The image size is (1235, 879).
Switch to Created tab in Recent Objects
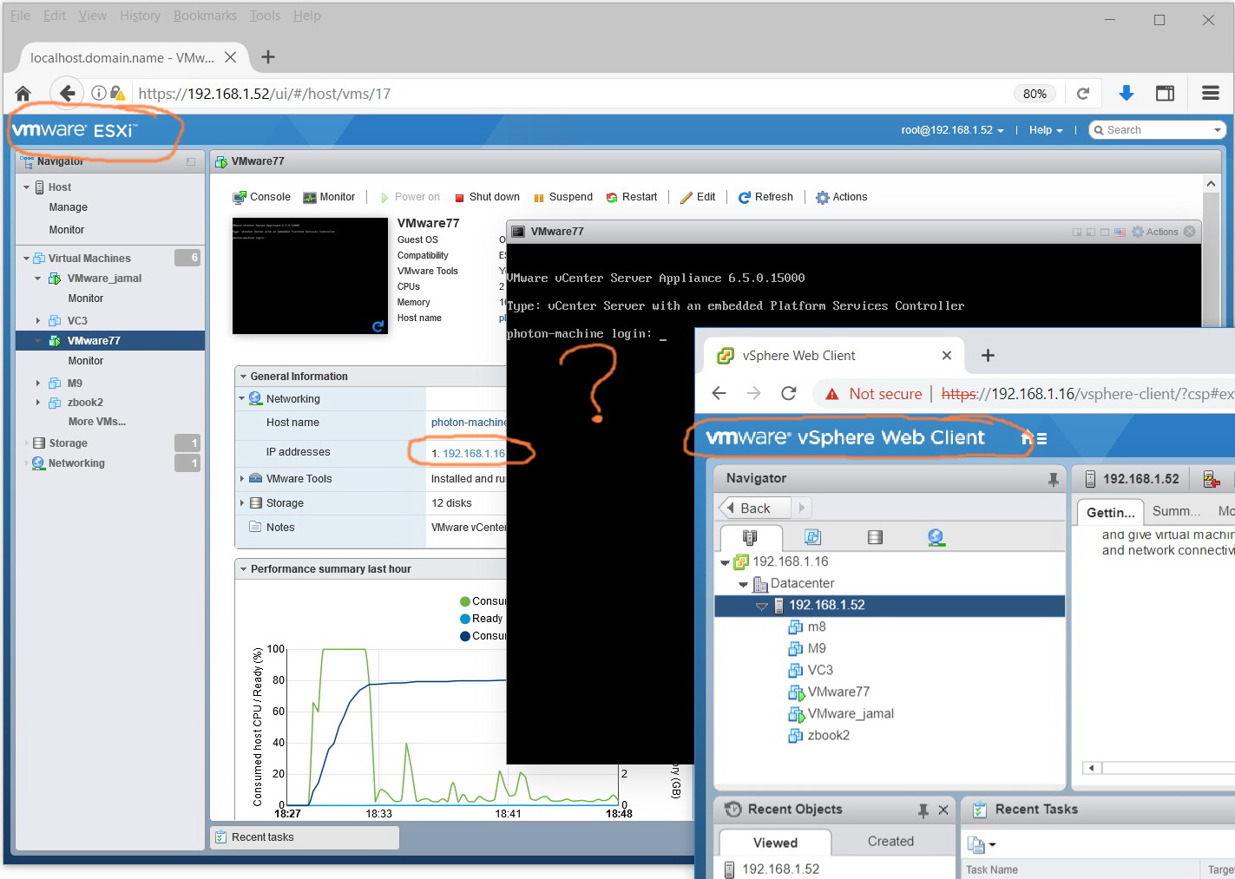(890, 842)
